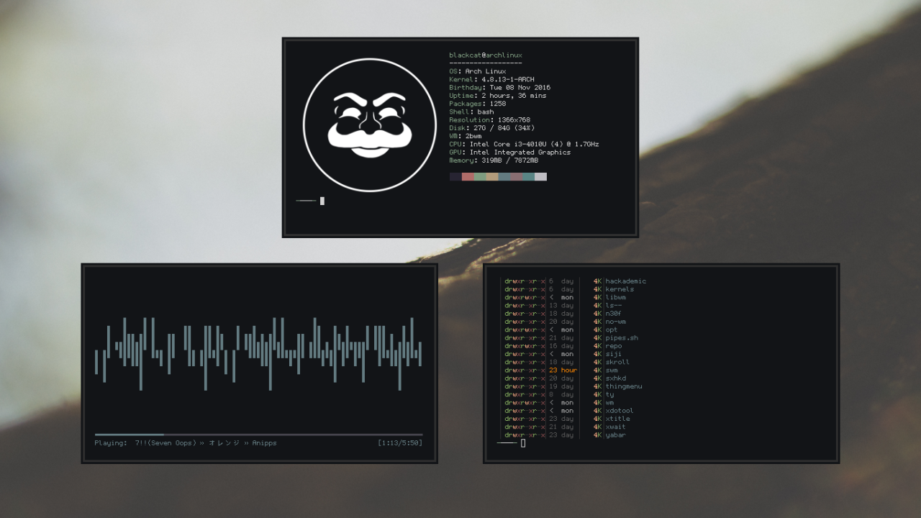This screenshot has height=518, width=921.
Task: Click the neofetch terminal prompt cursor
Action: coord(322,201)
